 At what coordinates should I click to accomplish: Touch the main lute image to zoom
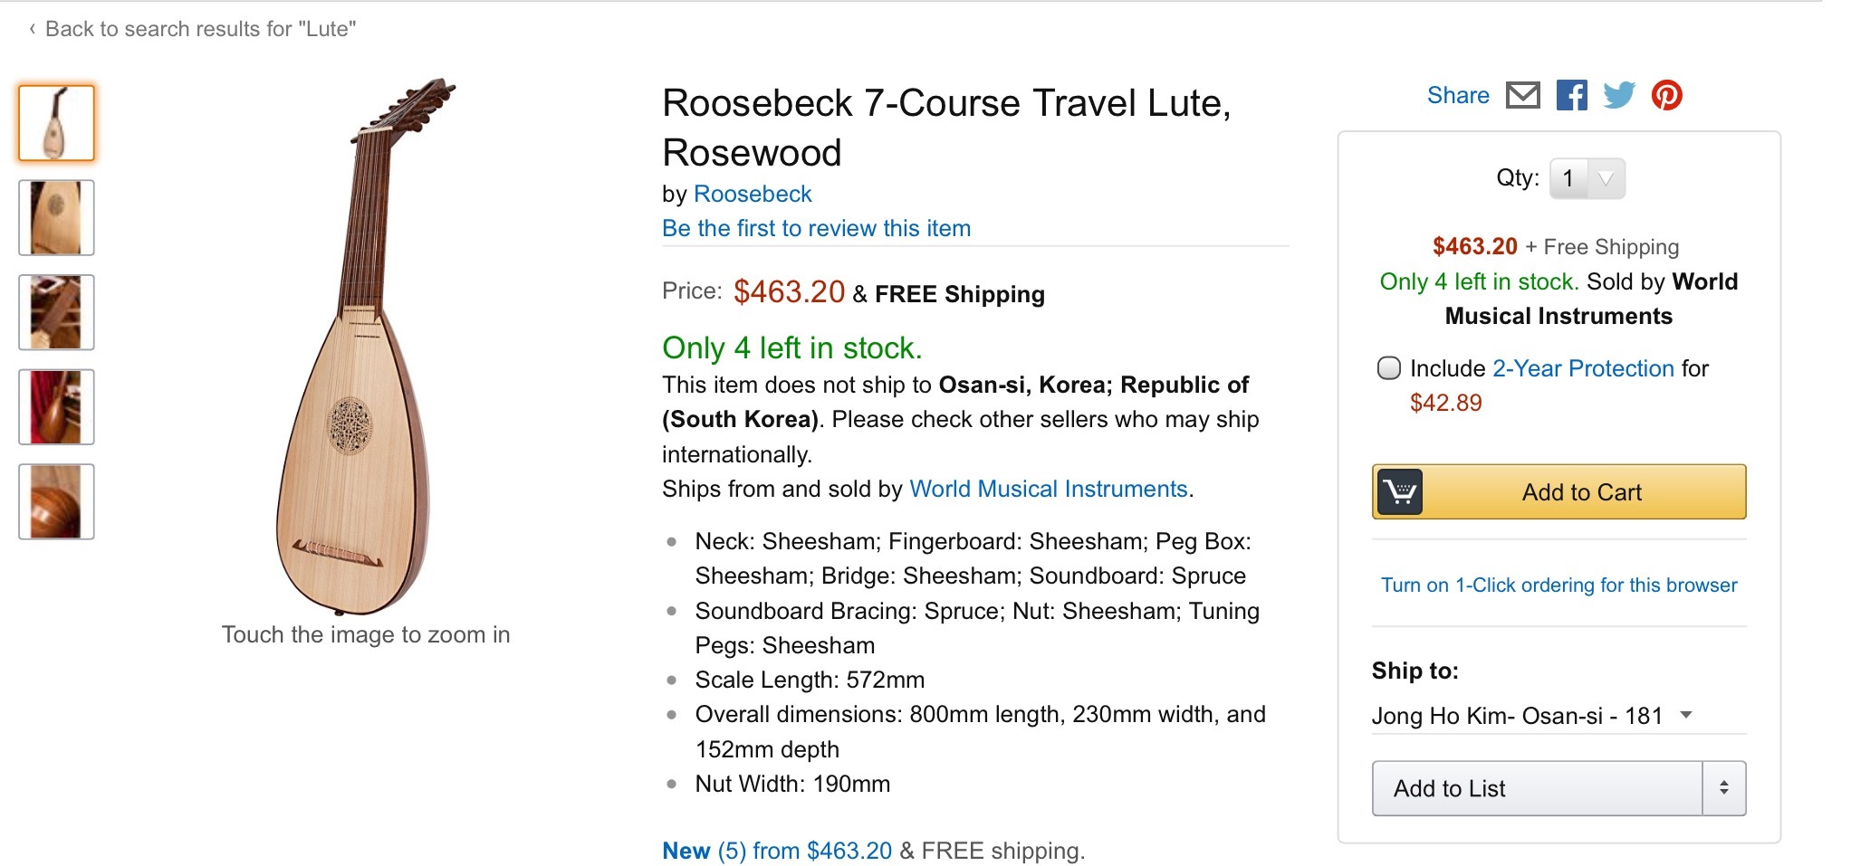click(x=362, y=344)
